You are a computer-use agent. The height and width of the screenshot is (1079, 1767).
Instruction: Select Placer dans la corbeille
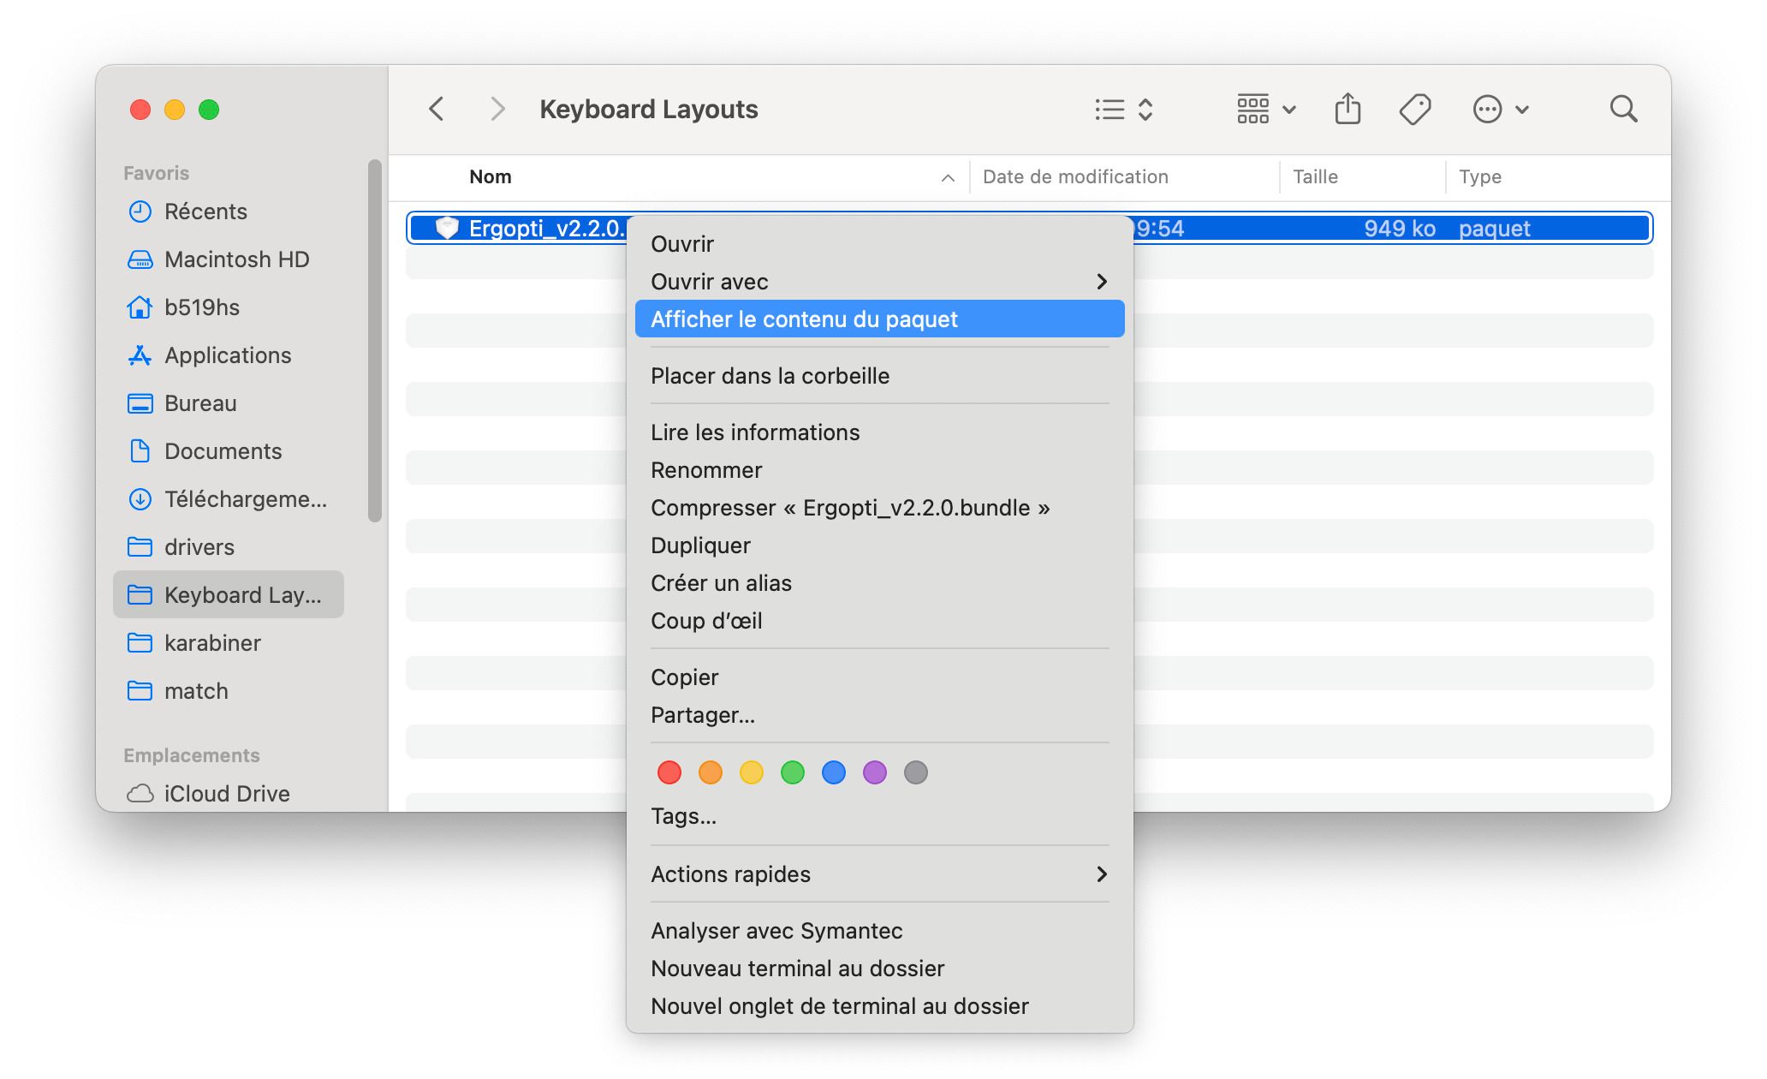pos(770,376)
